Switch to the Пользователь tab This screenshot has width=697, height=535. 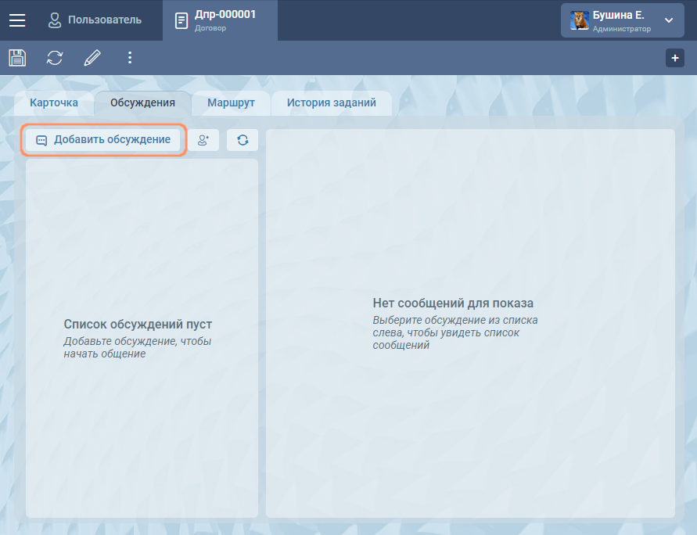[x=95, y=20]
